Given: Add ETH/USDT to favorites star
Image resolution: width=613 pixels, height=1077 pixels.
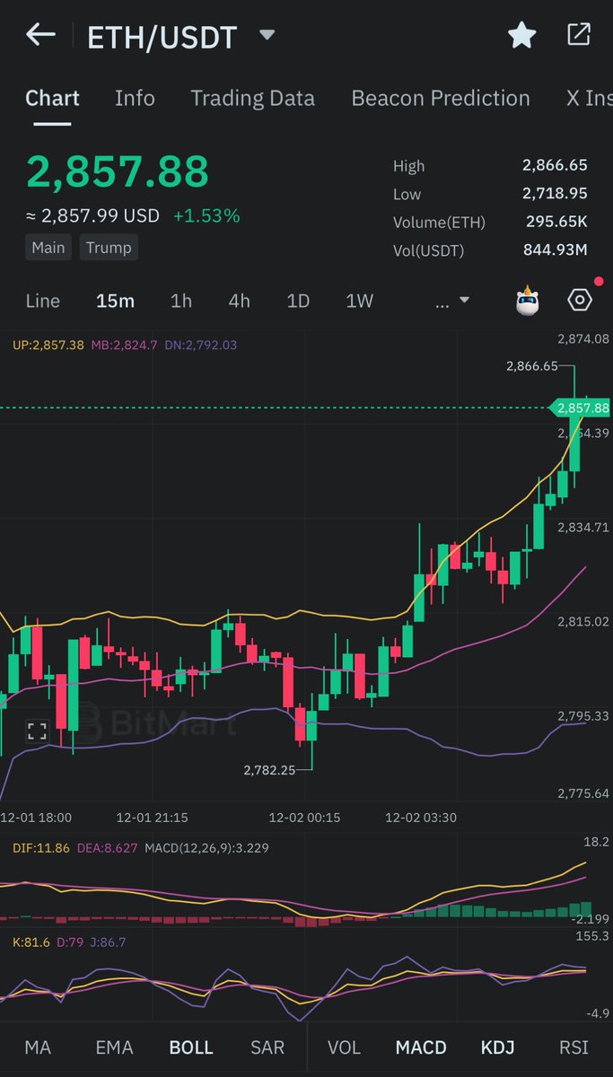Looking at the screenshot, I should pos(521,35).
